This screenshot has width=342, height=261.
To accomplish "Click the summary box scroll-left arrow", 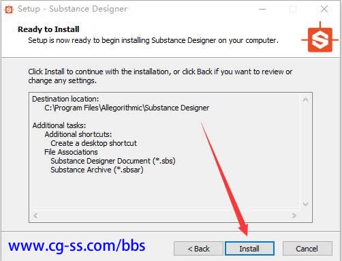I will click(35, 215).
